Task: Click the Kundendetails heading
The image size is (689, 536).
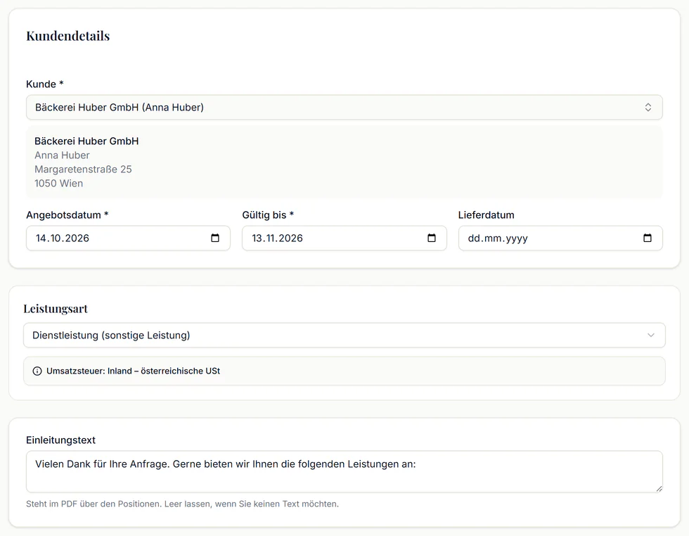Action: (x=68, y=36)
